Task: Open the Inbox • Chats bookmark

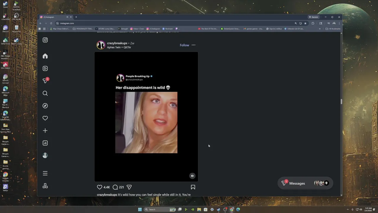Action: coord(137,29)
